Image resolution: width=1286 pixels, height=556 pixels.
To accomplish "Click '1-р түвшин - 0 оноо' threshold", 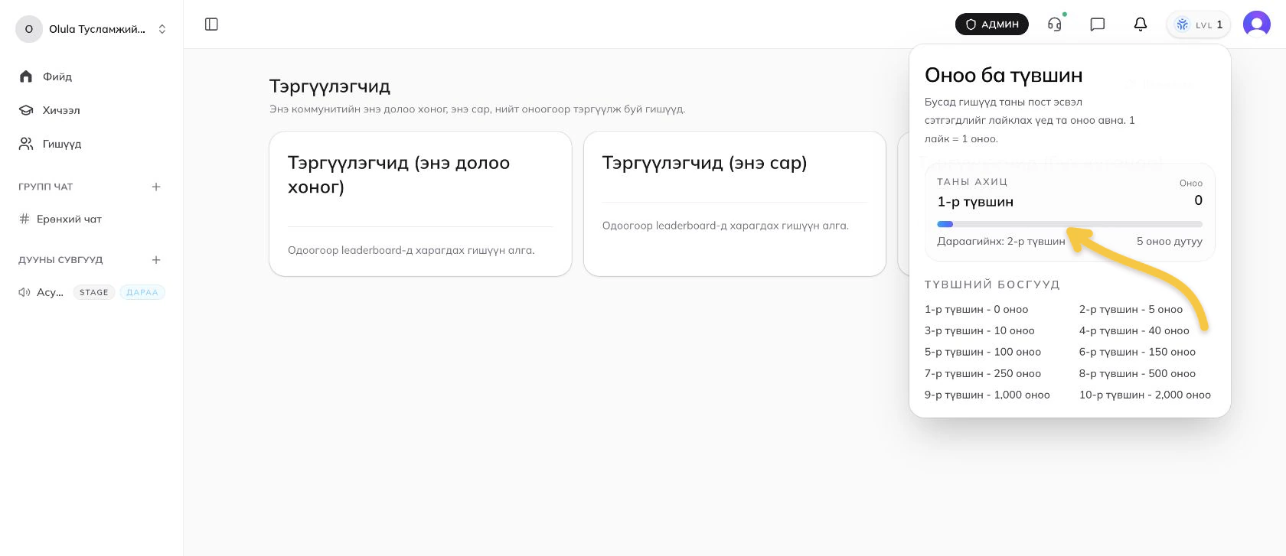I will [x=977, y=309].
